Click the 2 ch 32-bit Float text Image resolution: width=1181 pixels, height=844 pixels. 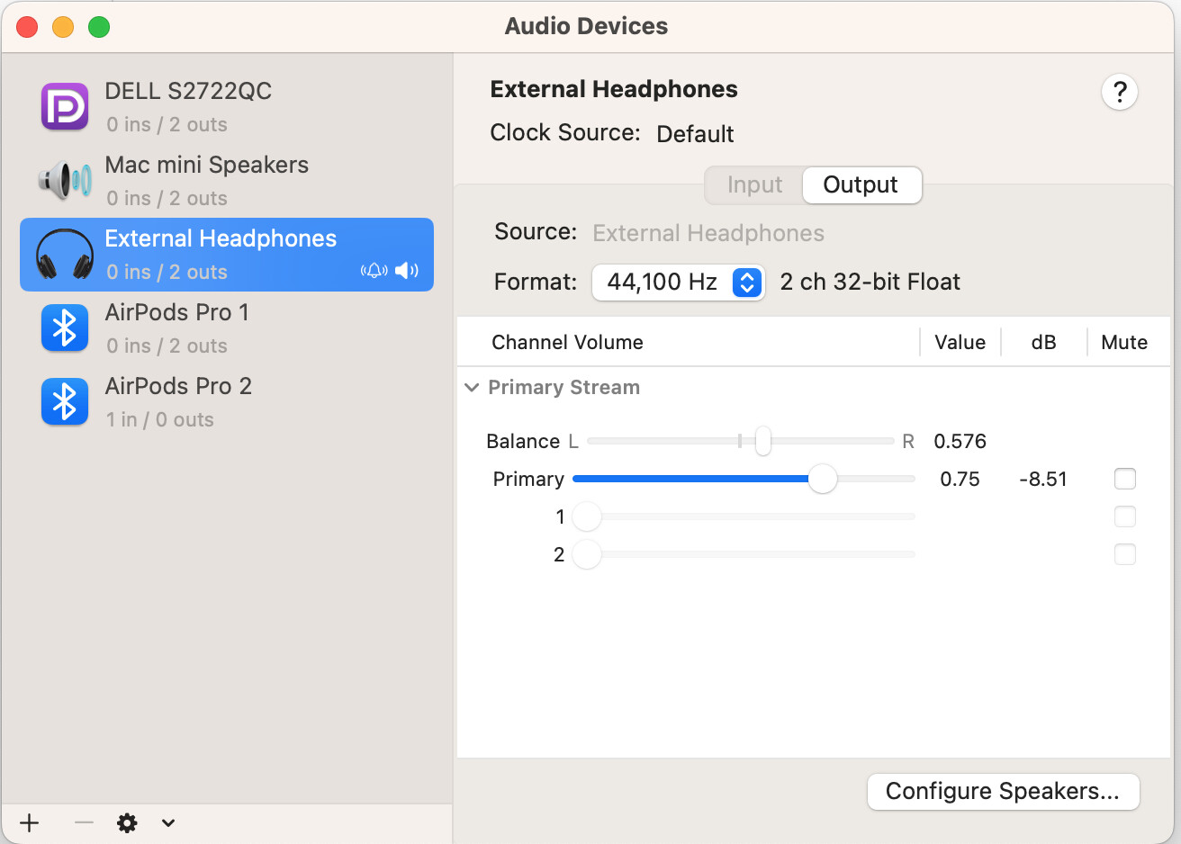coord(870,282)
